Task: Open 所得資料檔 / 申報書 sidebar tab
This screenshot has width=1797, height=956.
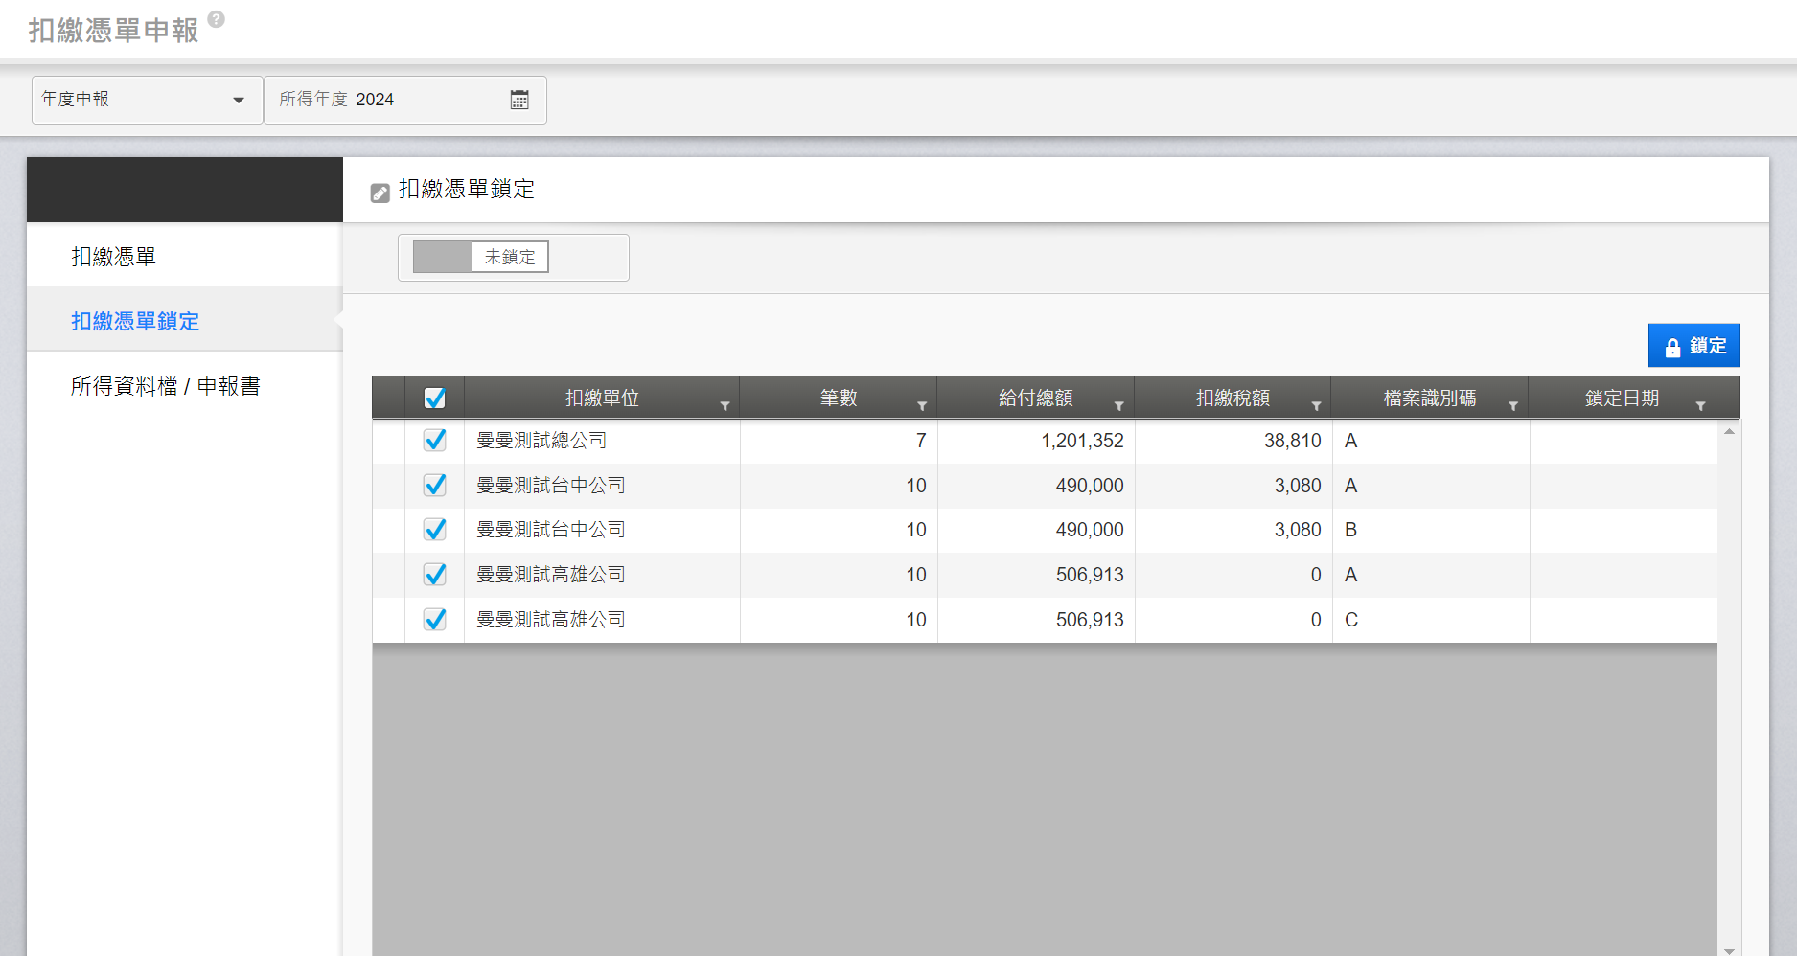Action: coord(165,386)
